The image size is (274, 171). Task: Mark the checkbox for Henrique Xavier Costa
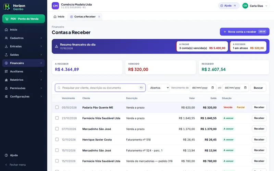coord(57,140)
